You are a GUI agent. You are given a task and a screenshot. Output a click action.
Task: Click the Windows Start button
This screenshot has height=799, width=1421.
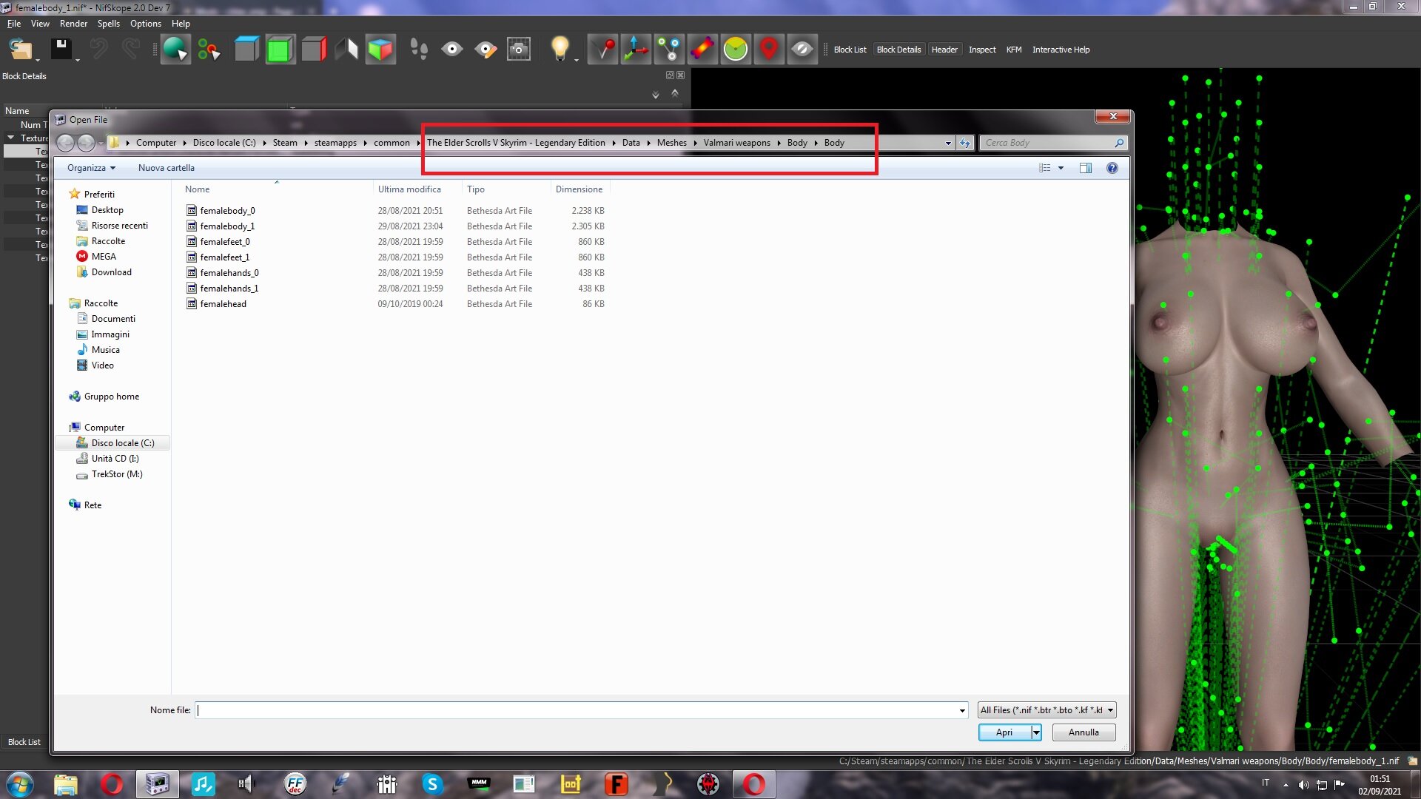pyautogui.click(x=20, y=784)
